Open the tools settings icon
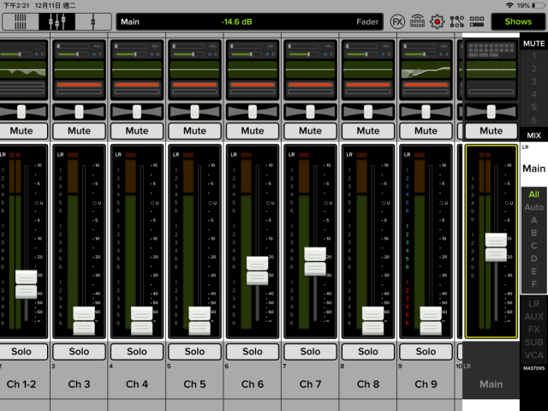The image size is (548, 411). (476, 21)
